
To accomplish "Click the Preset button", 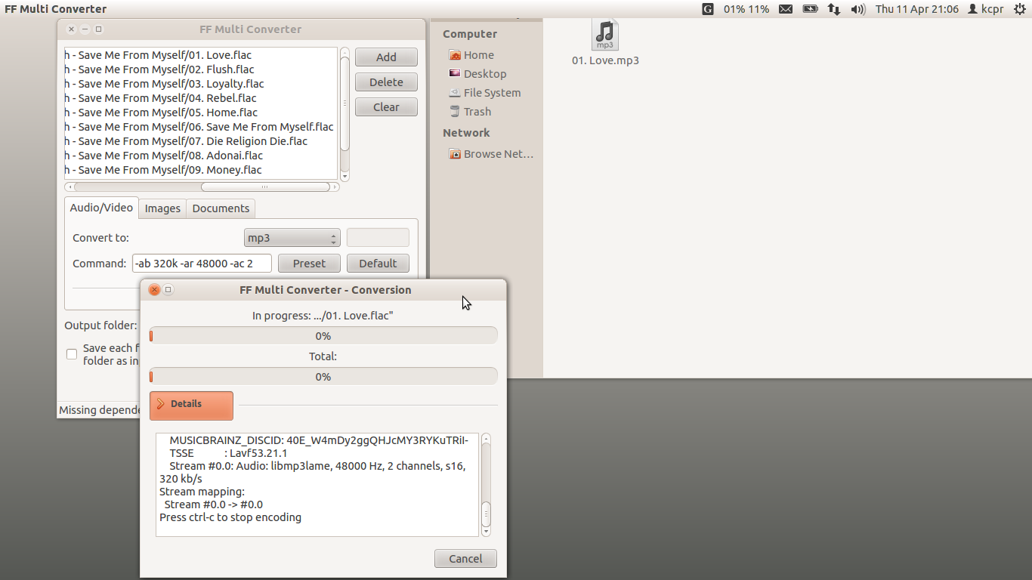I will [x=309, y=264].
